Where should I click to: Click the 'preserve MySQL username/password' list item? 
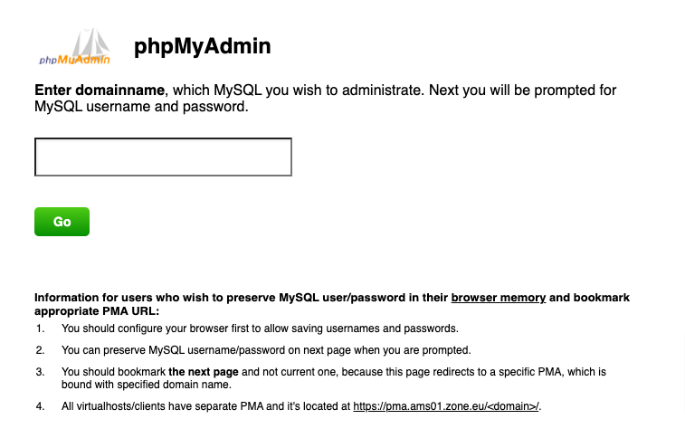[266, 349]
